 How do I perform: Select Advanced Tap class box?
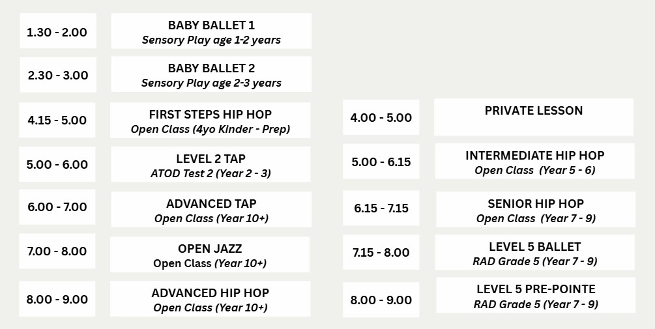click(x=211, y=210)
